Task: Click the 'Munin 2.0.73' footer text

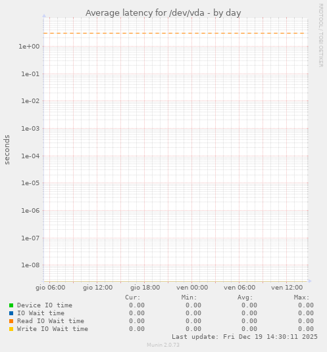Action: [x=163, y=345]
